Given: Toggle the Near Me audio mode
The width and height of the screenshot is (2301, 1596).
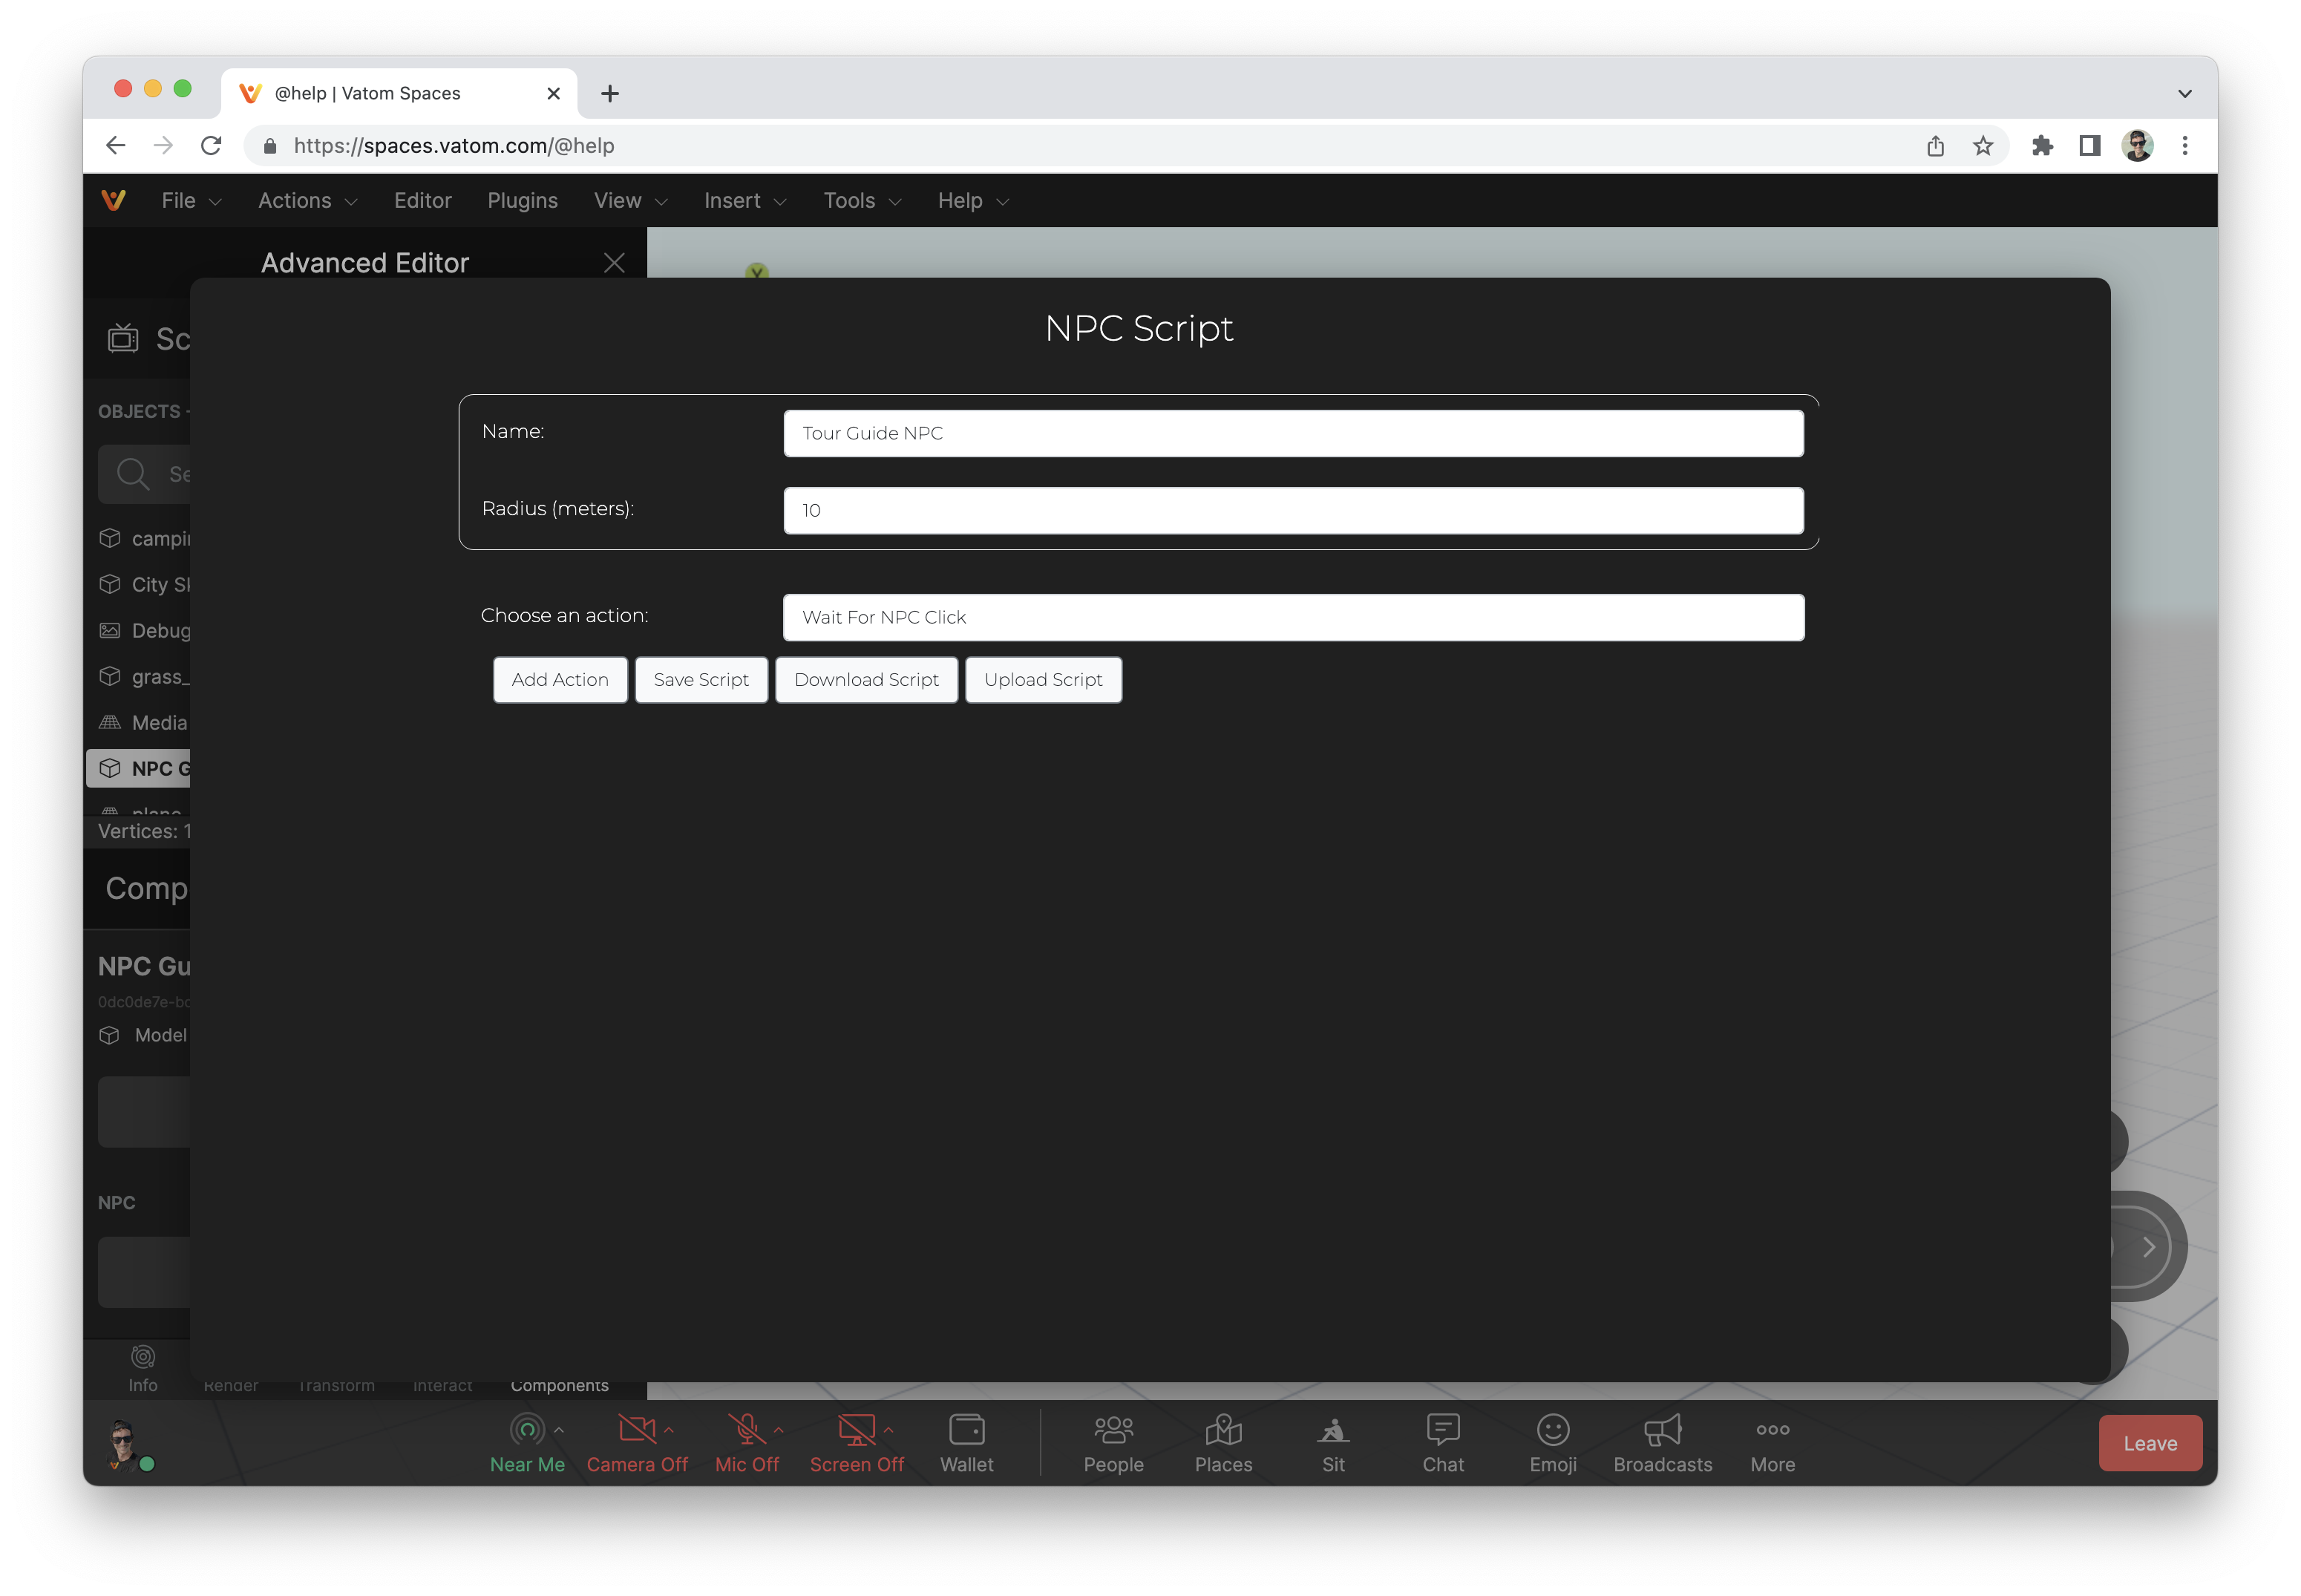Looking at the screenshot, I should (527, 1443).
